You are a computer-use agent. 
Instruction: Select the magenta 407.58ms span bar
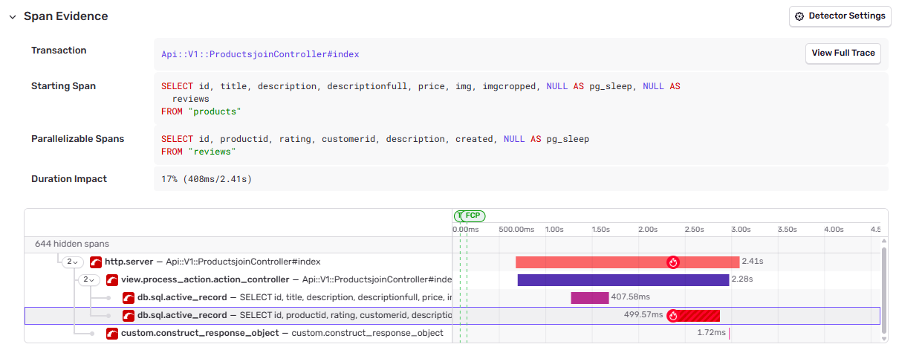click(590, 297)
